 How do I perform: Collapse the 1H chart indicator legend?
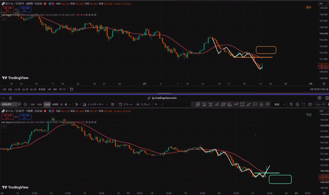click(4, 126)
